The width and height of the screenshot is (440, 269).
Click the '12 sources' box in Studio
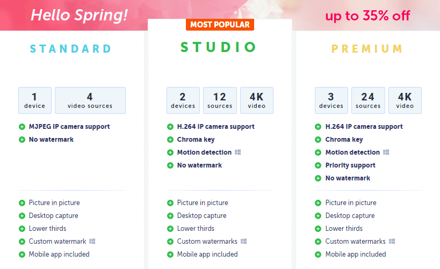pyautogui.click(x=220, y=100)
